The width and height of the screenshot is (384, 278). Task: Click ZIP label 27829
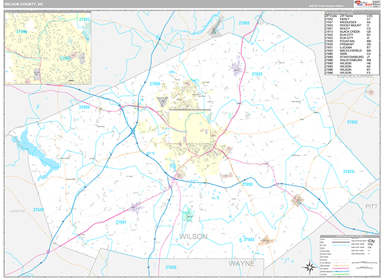(x=348, y=172)
